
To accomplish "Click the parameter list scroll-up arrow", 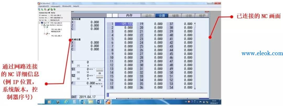I will click(x=195, y=23).
